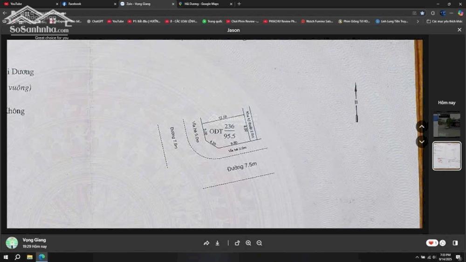The height and width of the screenshot is (262, 466).
Task: Select the highlighted land map thumbnail
Action: click(x=446, y=156)
